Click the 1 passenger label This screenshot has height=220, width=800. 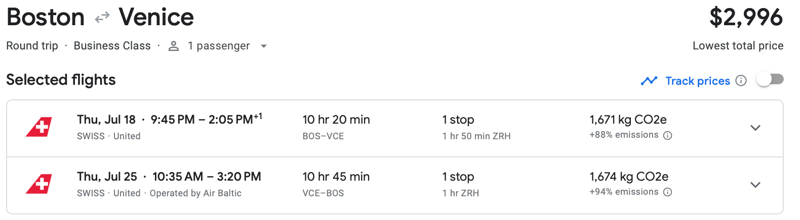pos(219,46)
